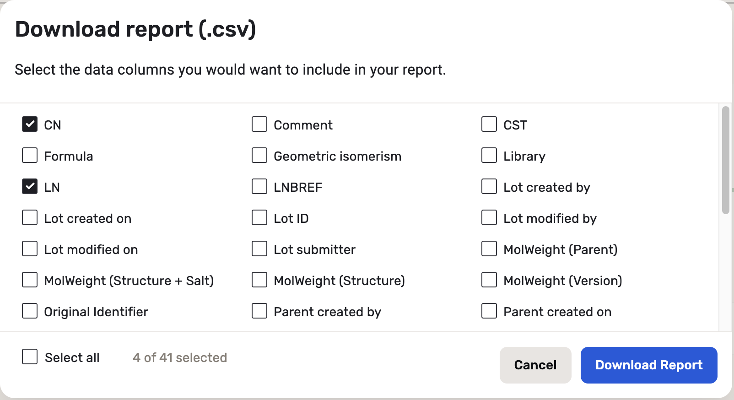
Task: Tick the Lot created on checkbox
Action: [x=30, y=217]
